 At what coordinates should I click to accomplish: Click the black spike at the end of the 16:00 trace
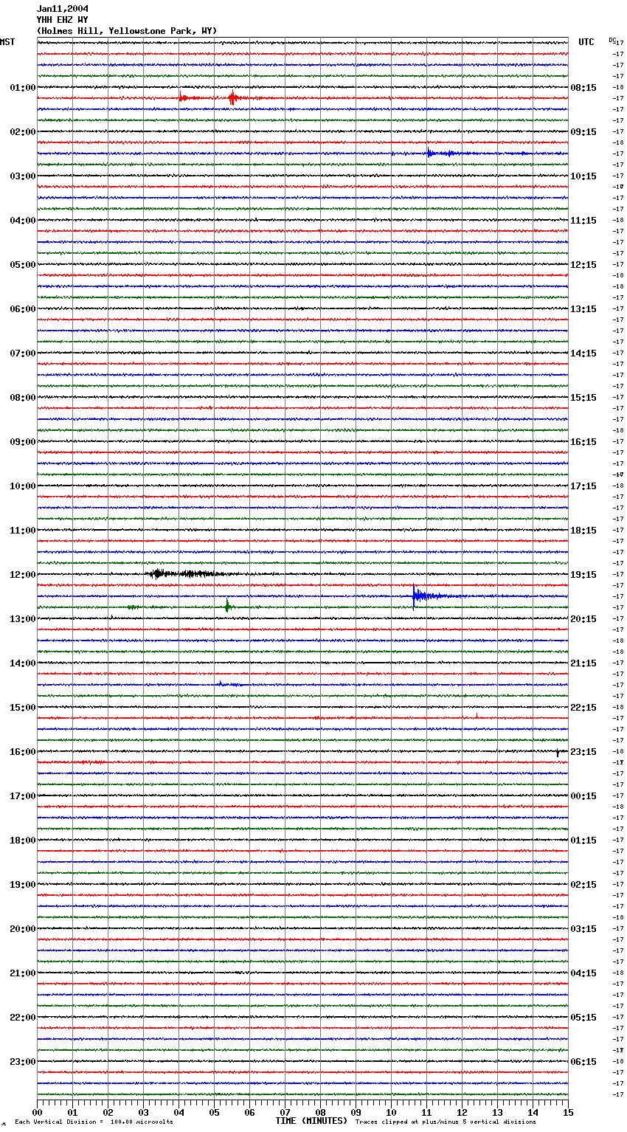558,752
